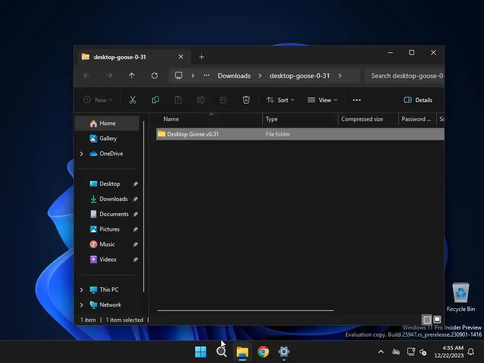The image size is (484, 363).
Task: Unpin Downloads from Quick access
Action: [135, 199]
